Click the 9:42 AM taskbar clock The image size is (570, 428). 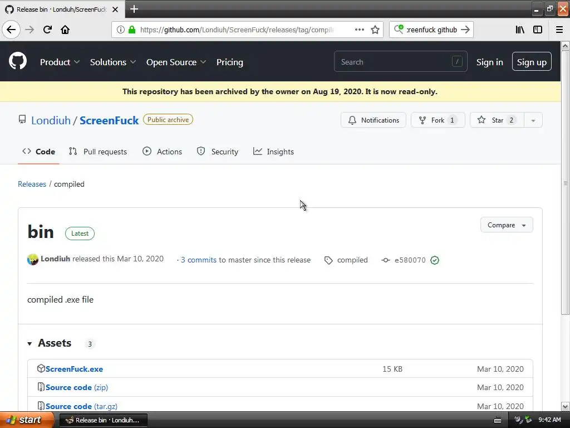pyautogui.click(x=549, y=420)
